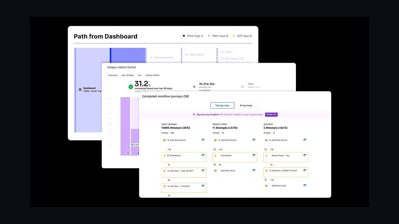Click blue C icon on Fewest Steps Add New Button
This screenshot has width=399, height=224.
[x=254, y=140]
